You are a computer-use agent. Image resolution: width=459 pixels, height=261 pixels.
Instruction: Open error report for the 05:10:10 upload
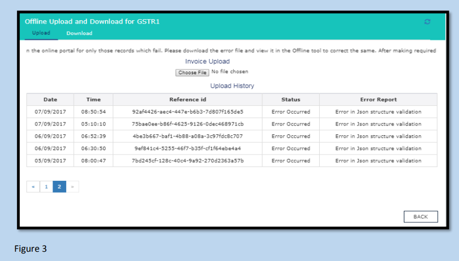click(378, 124)
